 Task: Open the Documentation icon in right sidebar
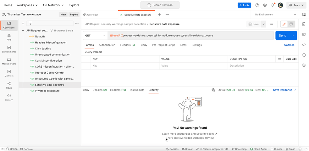(x=304, y=24)
